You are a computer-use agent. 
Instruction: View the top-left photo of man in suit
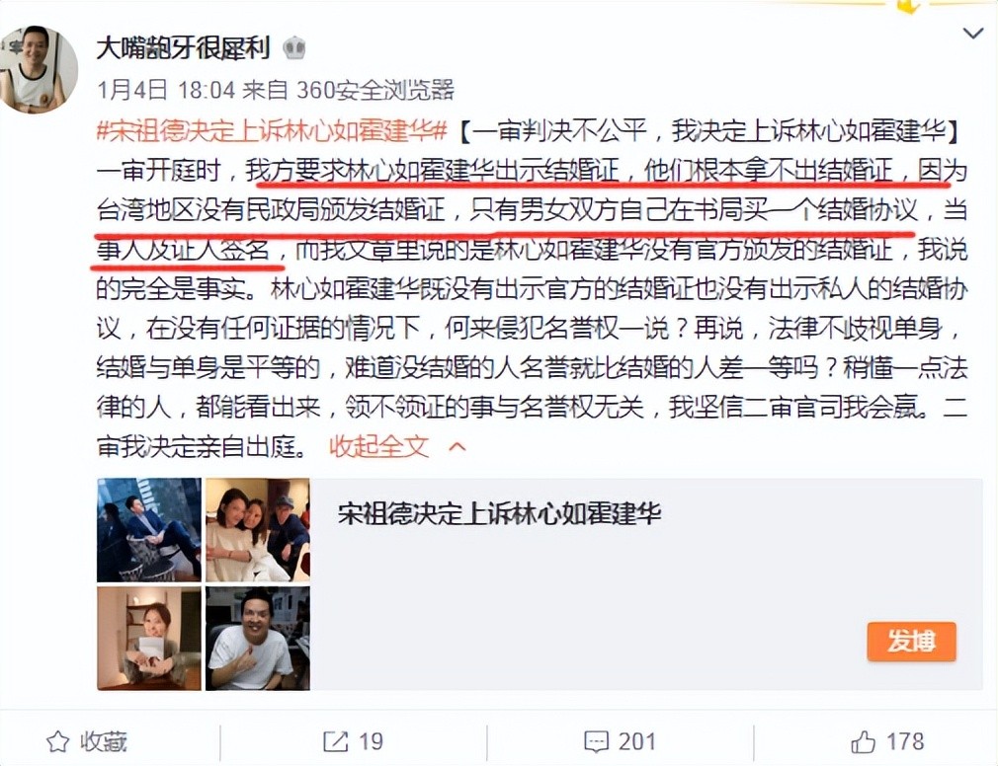(149, 529)
